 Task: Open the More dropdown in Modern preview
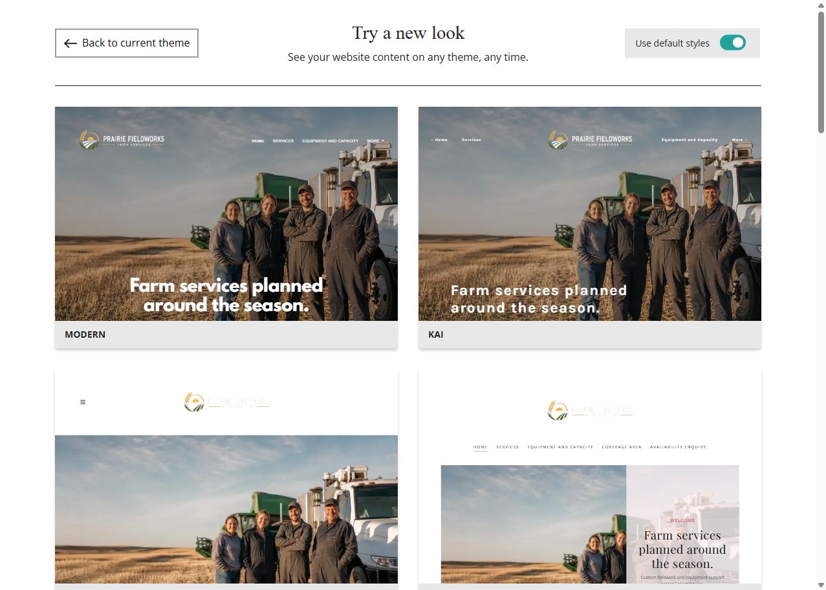click(x=376, y=140)
